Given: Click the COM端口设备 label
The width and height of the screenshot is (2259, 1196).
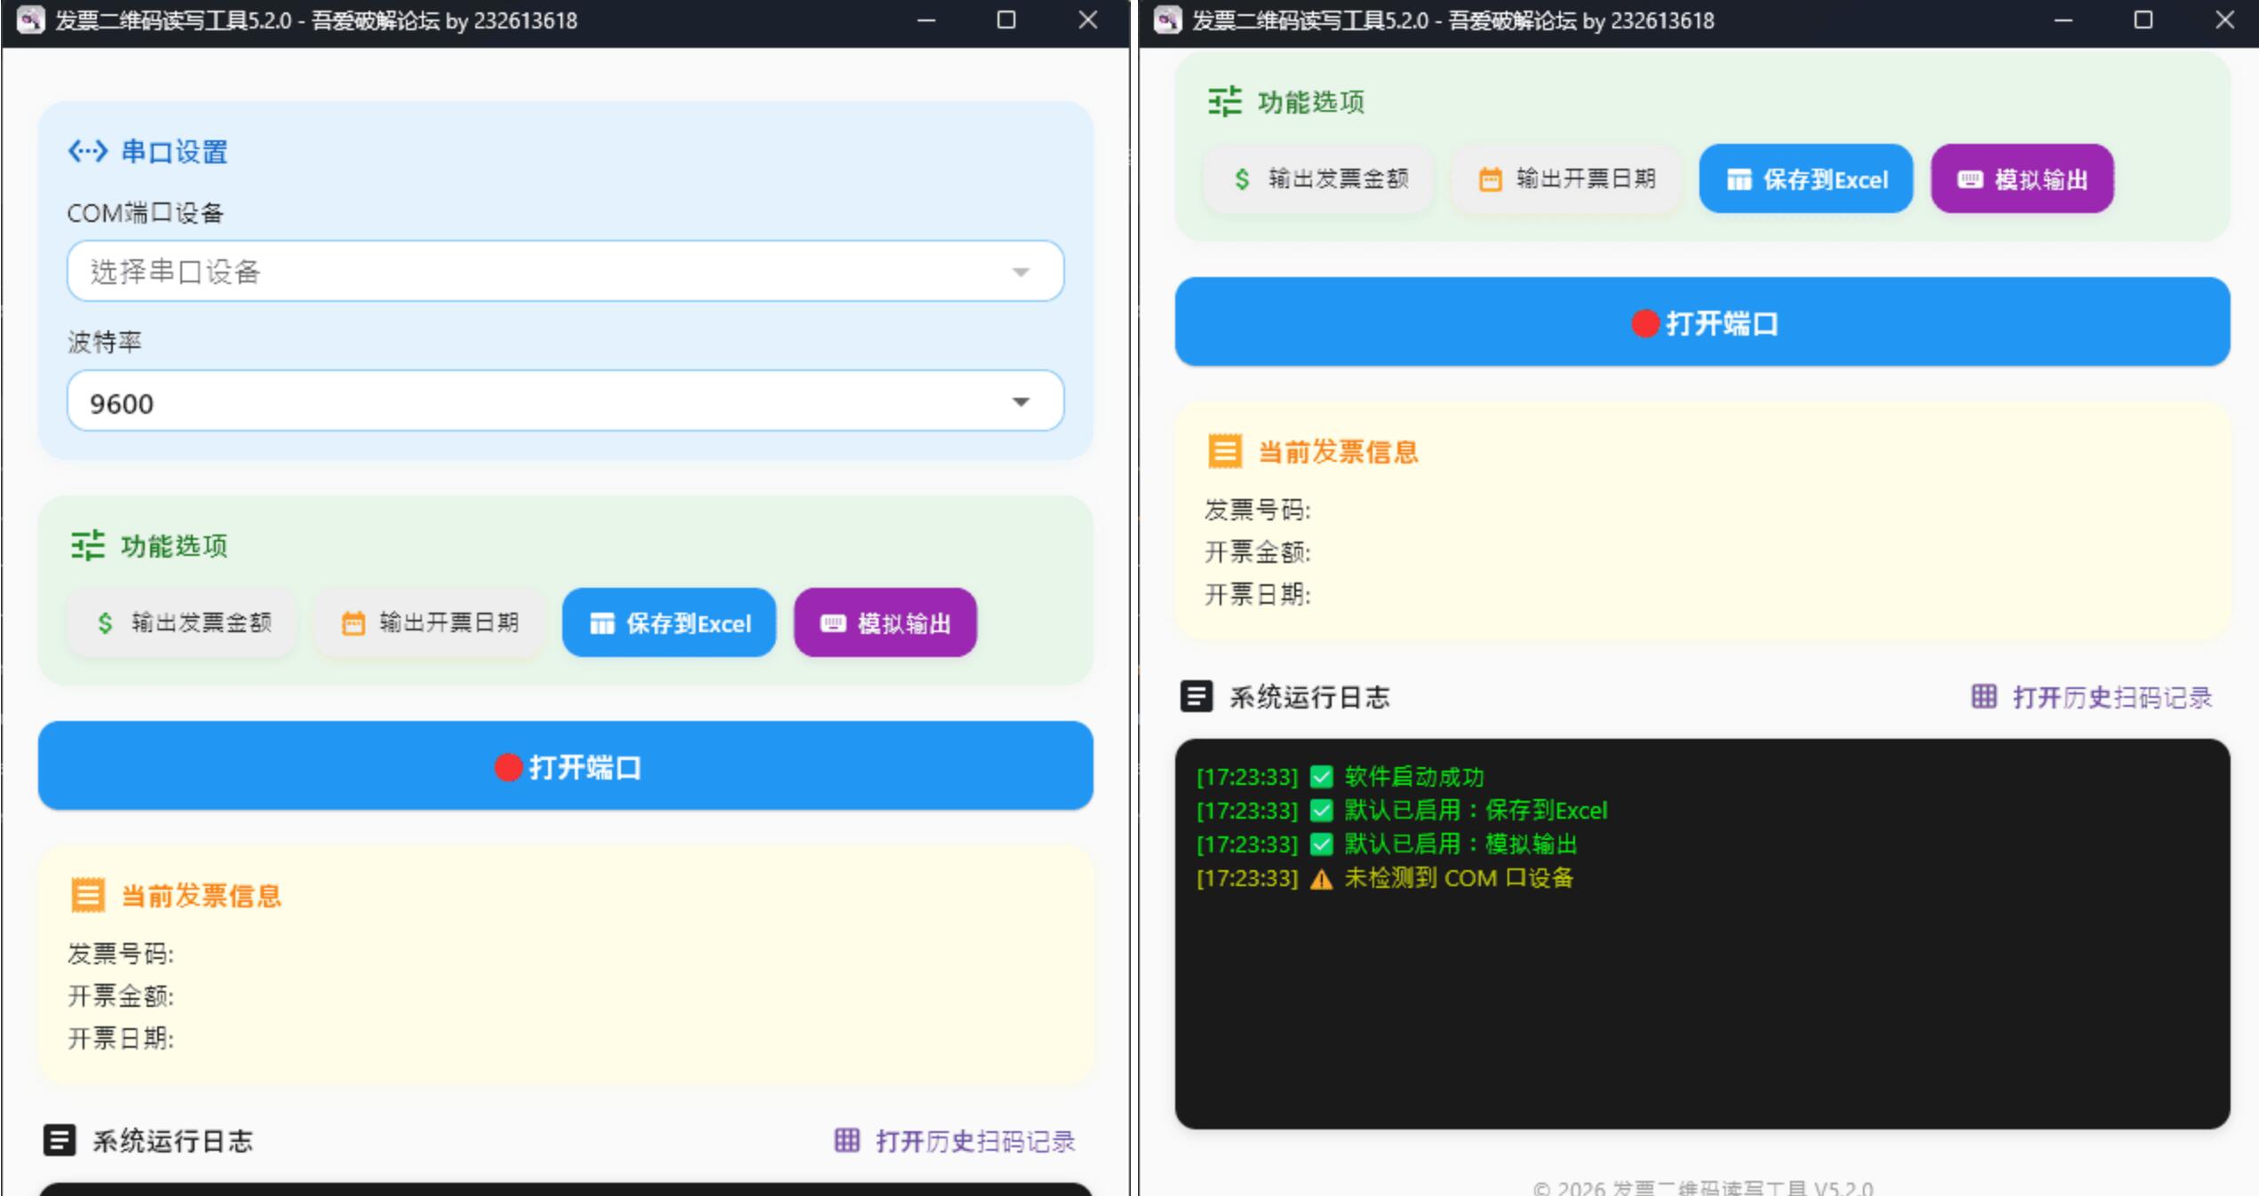Looking at the screenshot, I should coord(146,213).
